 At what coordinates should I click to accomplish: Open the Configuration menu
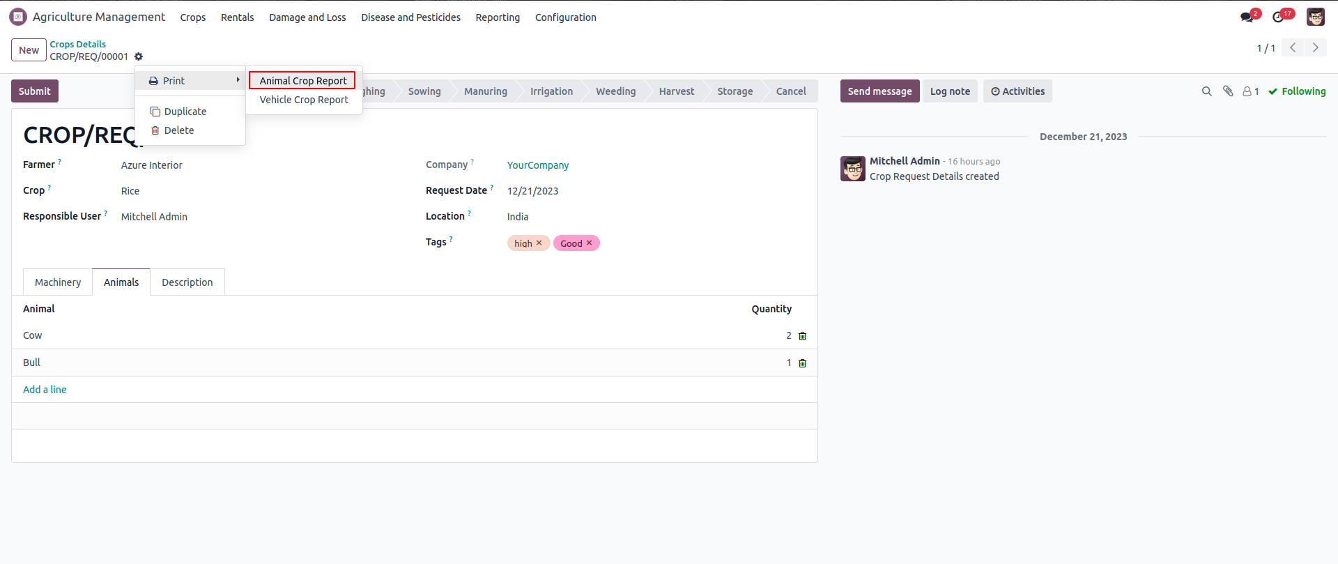565,17
